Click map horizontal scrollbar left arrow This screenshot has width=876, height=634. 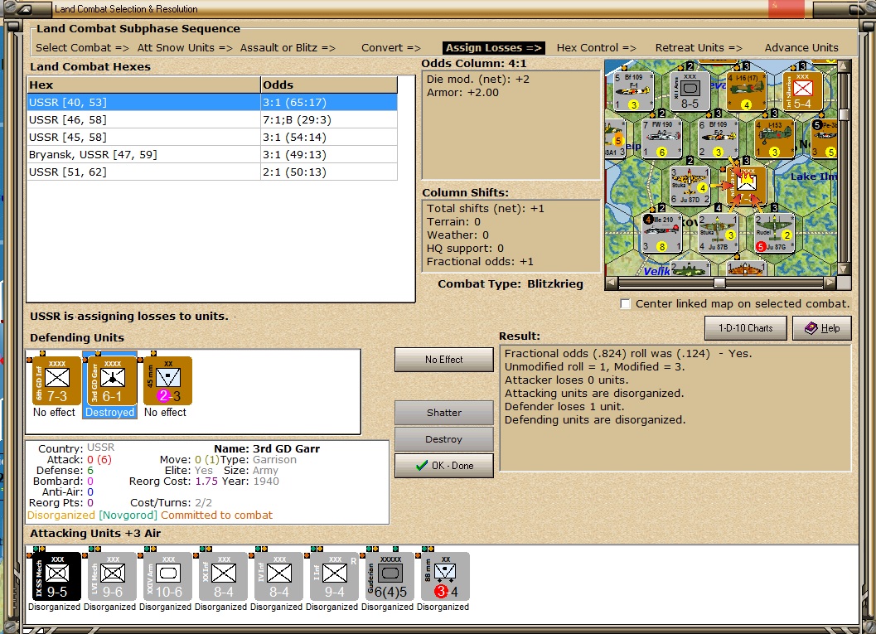[612, 283]
